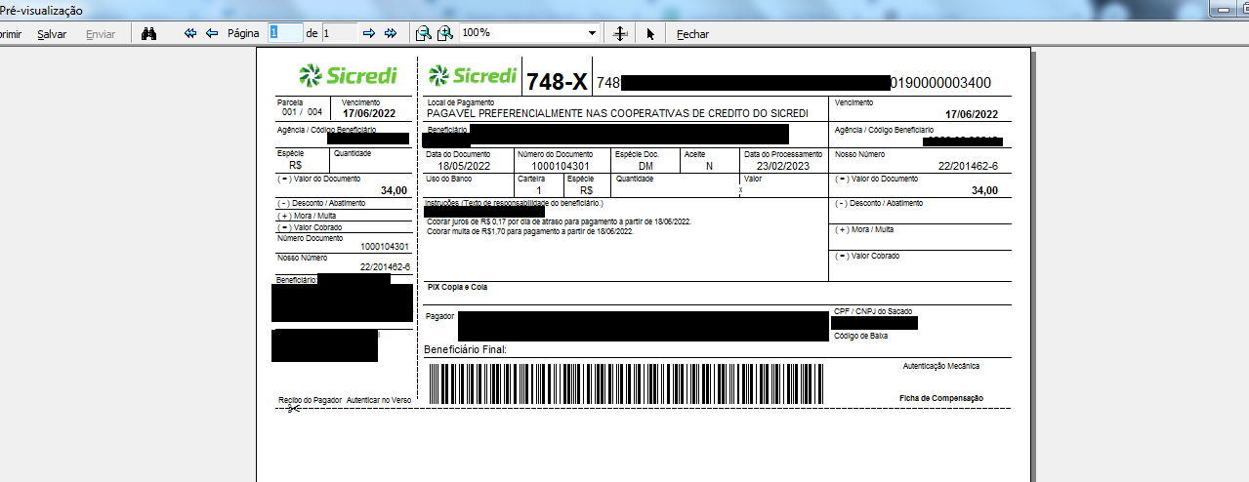Click the current page number field
1249x482 pixels.
coord(286,33)
